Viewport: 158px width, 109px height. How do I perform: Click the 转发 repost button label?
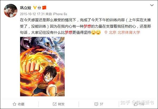tap(61, 104)
